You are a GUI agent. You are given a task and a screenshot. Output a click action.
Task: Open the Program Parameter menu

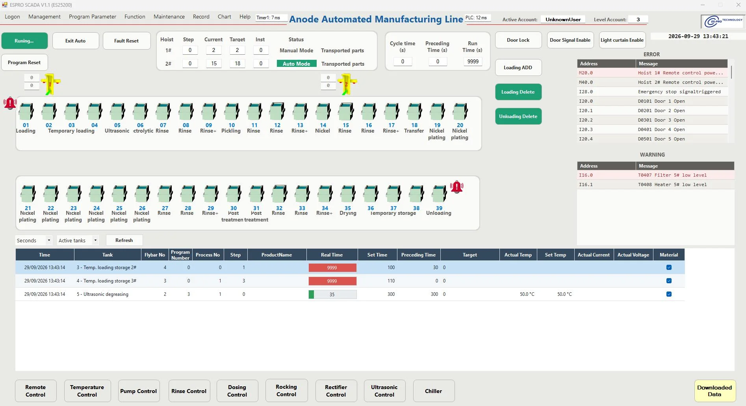(93, 17)
